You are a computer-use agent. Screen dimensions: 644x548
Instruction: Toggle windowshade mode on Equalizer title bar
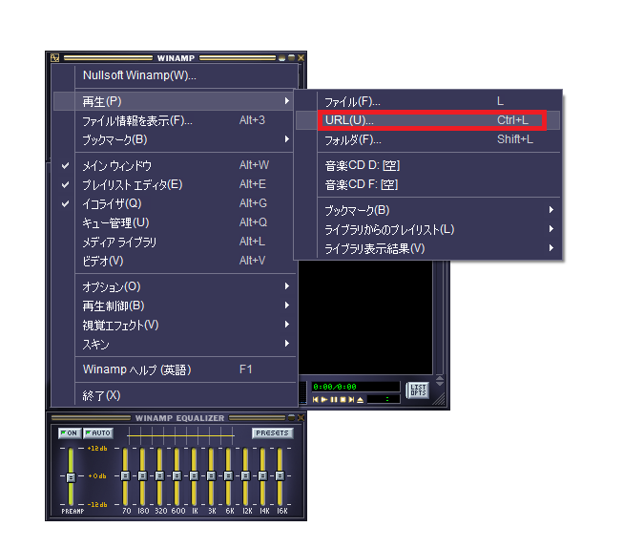point(291,417)
